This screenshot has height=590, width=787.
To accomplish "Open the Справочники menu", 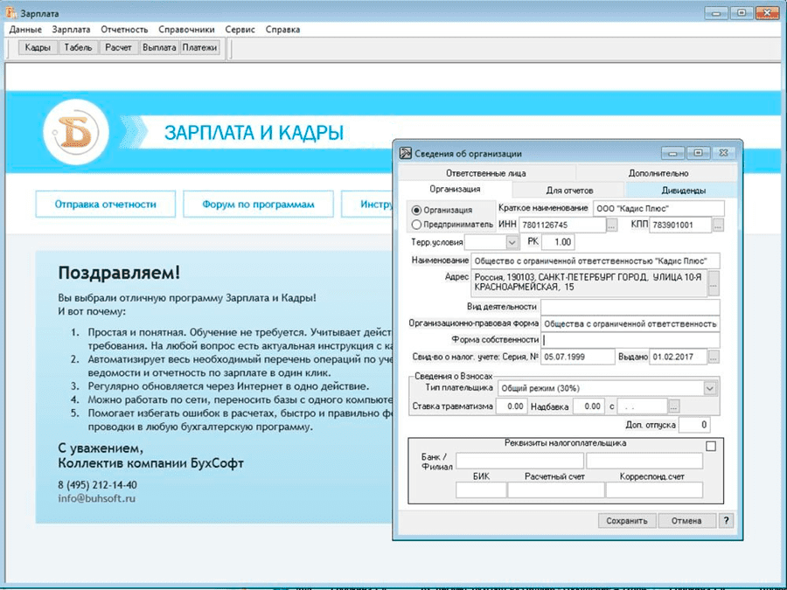I will tap(186, 30).
